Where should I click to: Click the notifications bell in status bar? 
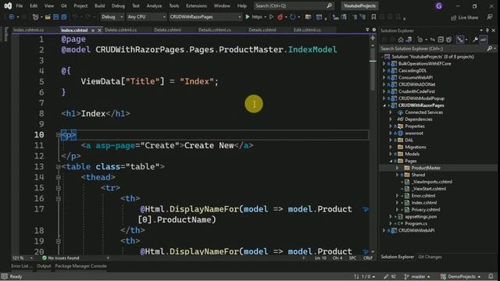(491, 276)
